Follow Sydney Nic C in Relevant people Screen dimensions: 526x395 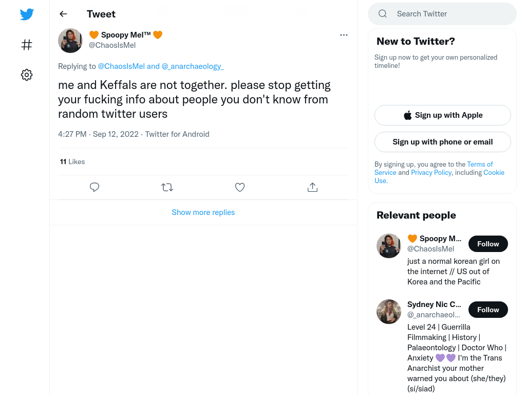tap(488, 310)
